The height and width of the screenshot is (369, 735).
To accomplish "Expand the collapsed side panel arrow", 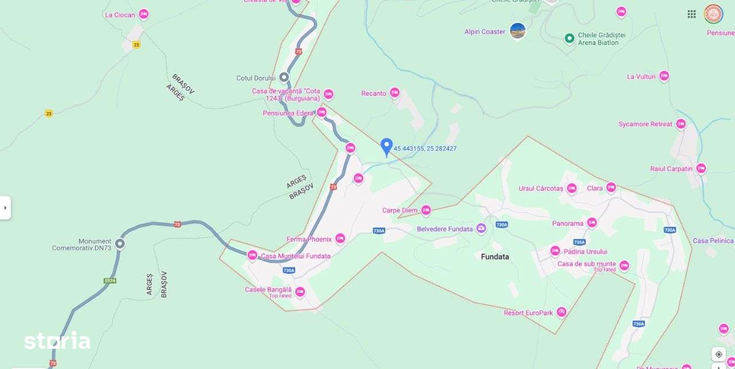I will (x=5, y=208).
